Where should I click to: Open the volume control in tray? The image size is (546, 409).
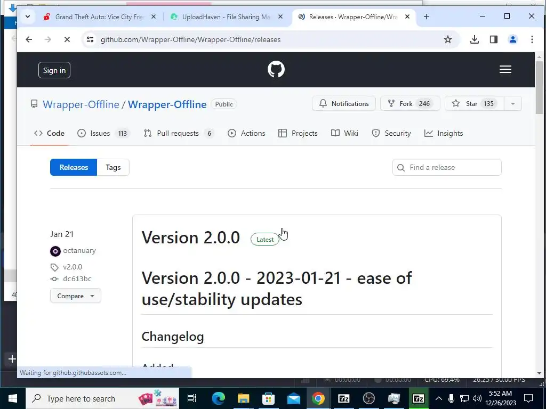[x=477, y=398]
